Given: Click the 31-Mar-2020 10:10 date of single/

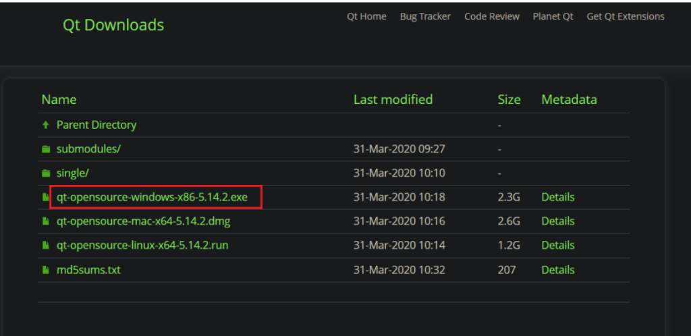Looking at the screenshot, I should [399, 173].
